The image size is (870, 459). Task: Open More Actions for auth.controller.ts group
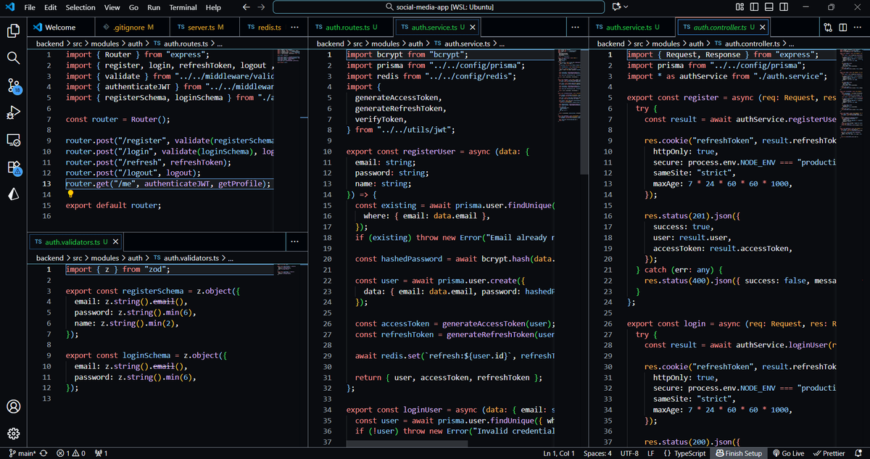858,28
